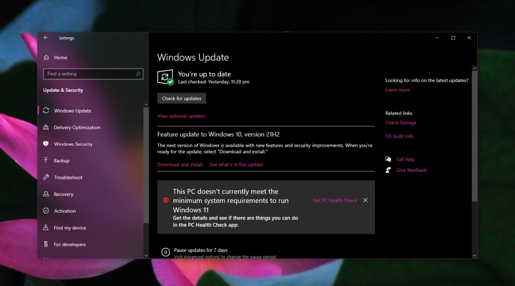Viewport: 515px width, 286px height.
Task: Click the Get help chat icon
Action: pos(388,159)
